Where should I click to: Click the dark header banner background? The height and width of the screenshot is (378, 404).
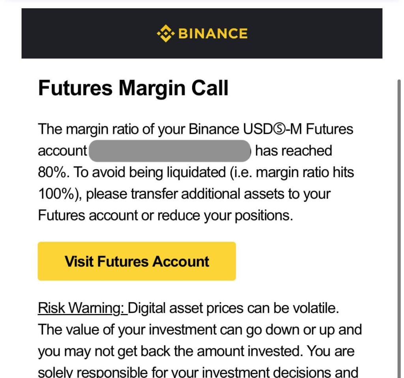79,34
